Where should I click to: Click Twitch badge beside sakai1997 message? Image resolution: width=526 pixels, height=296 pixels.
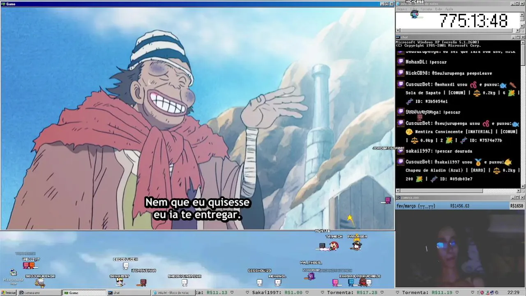tap(401, 151)
